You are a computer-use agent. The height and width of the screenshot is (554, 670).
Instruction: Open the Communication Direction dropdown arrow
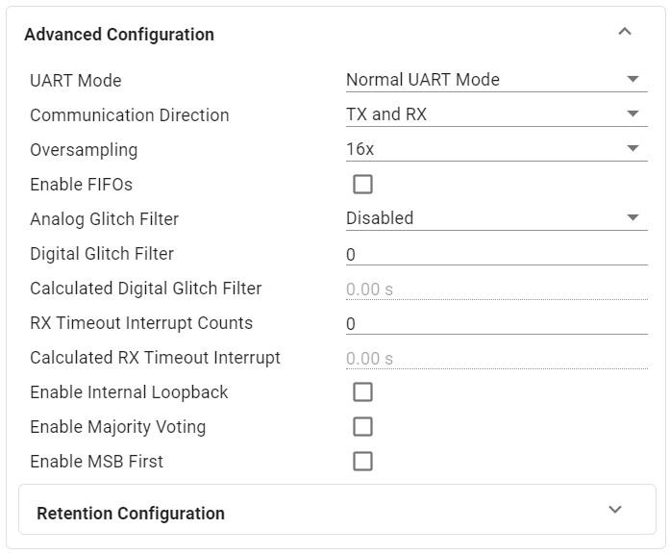tap(633, 113)
